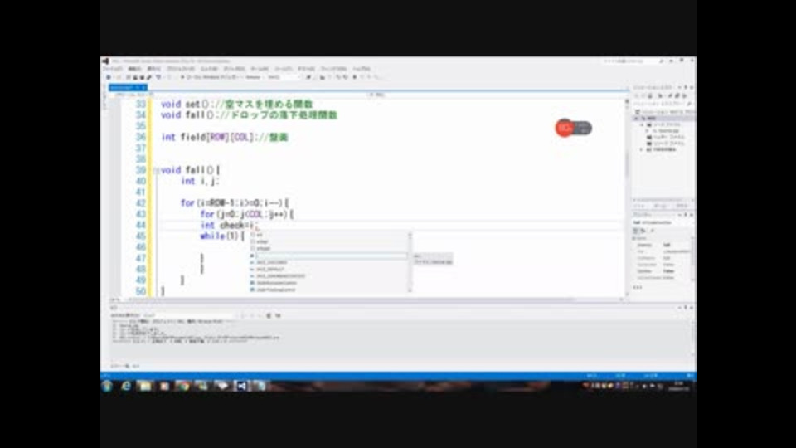Open Internet Explorer from taskbar
Image resolution: width=796 pixels, height=448 pixels.
pos(126,386)
